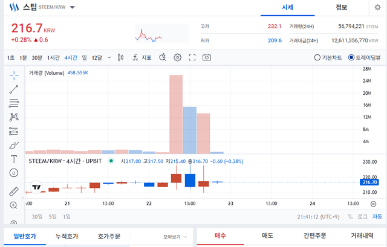
Task: Click the large blue candlestick
Action: (x=190, y=181)
